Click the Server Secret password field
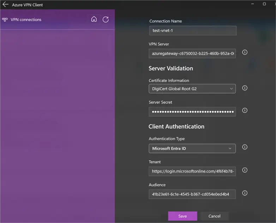 (x=192, y=112)
